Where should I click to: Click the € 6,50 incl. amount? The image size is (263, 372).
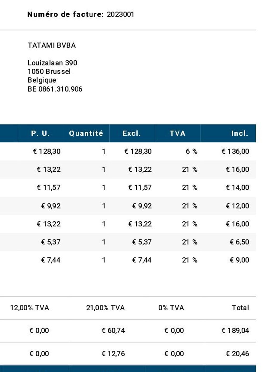239,242
